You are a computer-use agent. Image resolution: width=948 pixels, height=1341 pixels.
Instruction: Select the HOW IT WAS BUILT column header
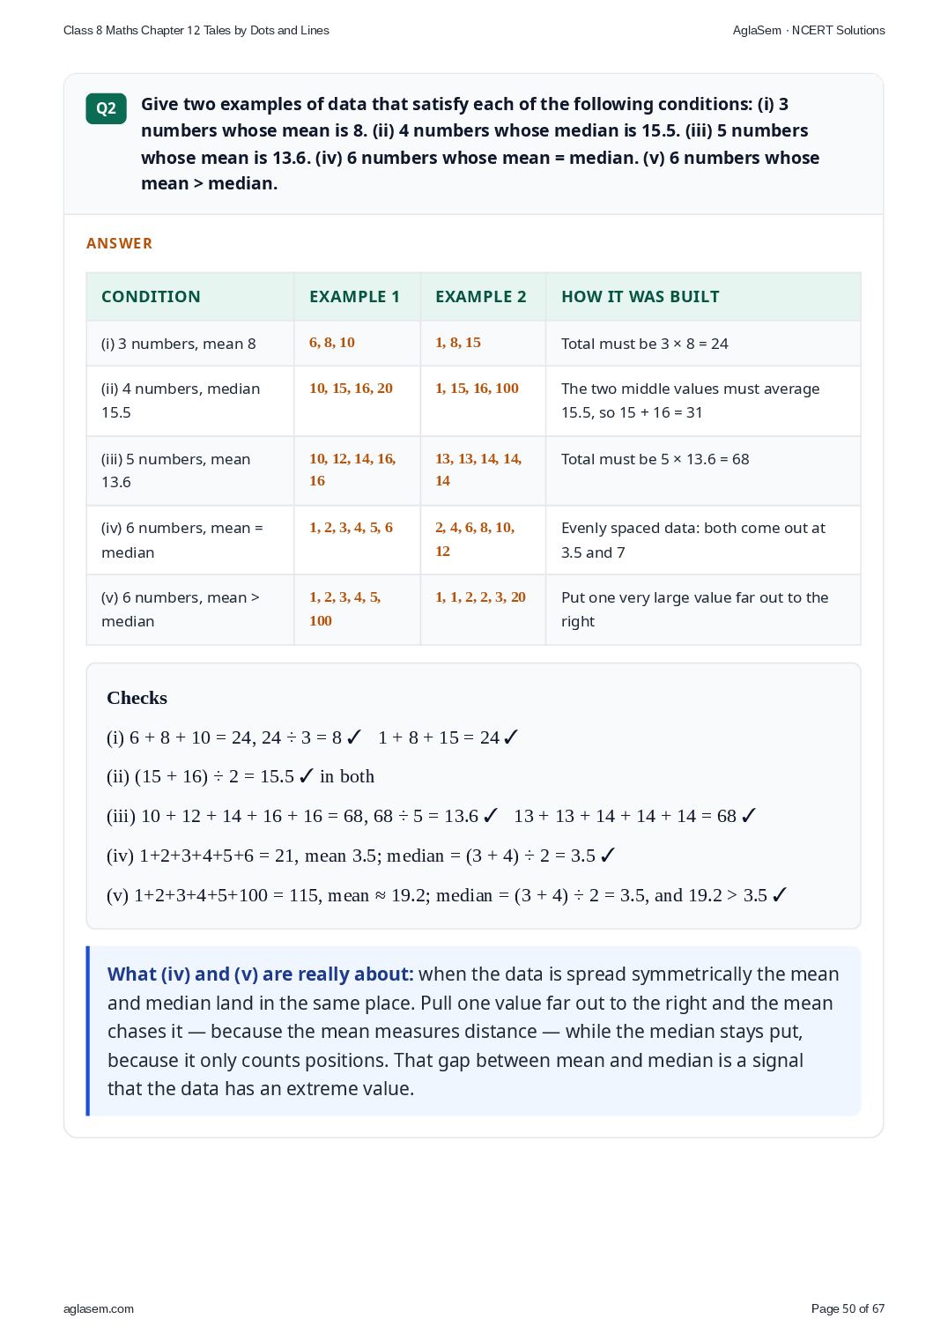[641, 297]
